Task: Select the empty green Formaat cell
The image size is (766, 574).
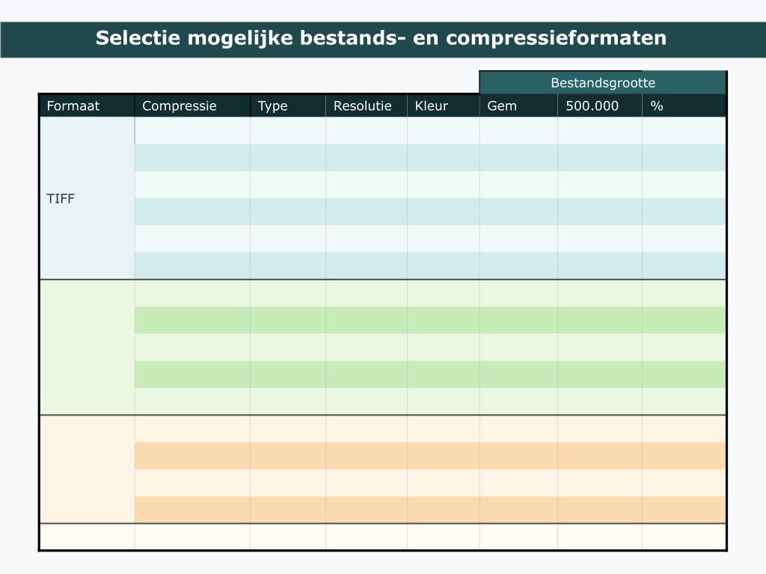Action: (x=87, y=348)
